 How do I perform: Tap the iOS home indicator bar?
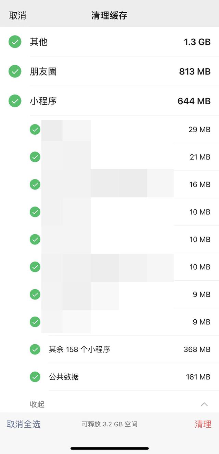[109, 448]
